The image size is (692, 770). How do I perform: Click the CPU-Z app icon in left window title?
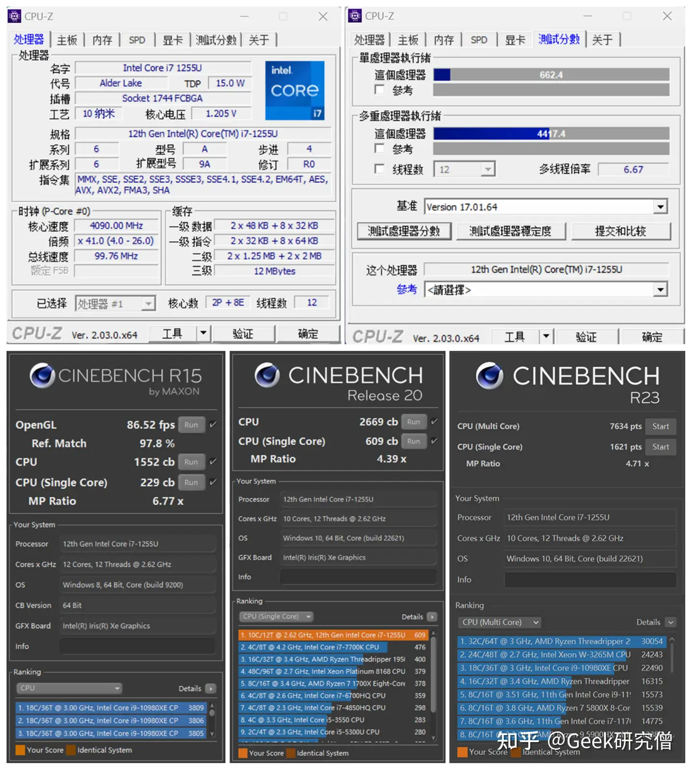pyautogui.click(x=14, y=16)
